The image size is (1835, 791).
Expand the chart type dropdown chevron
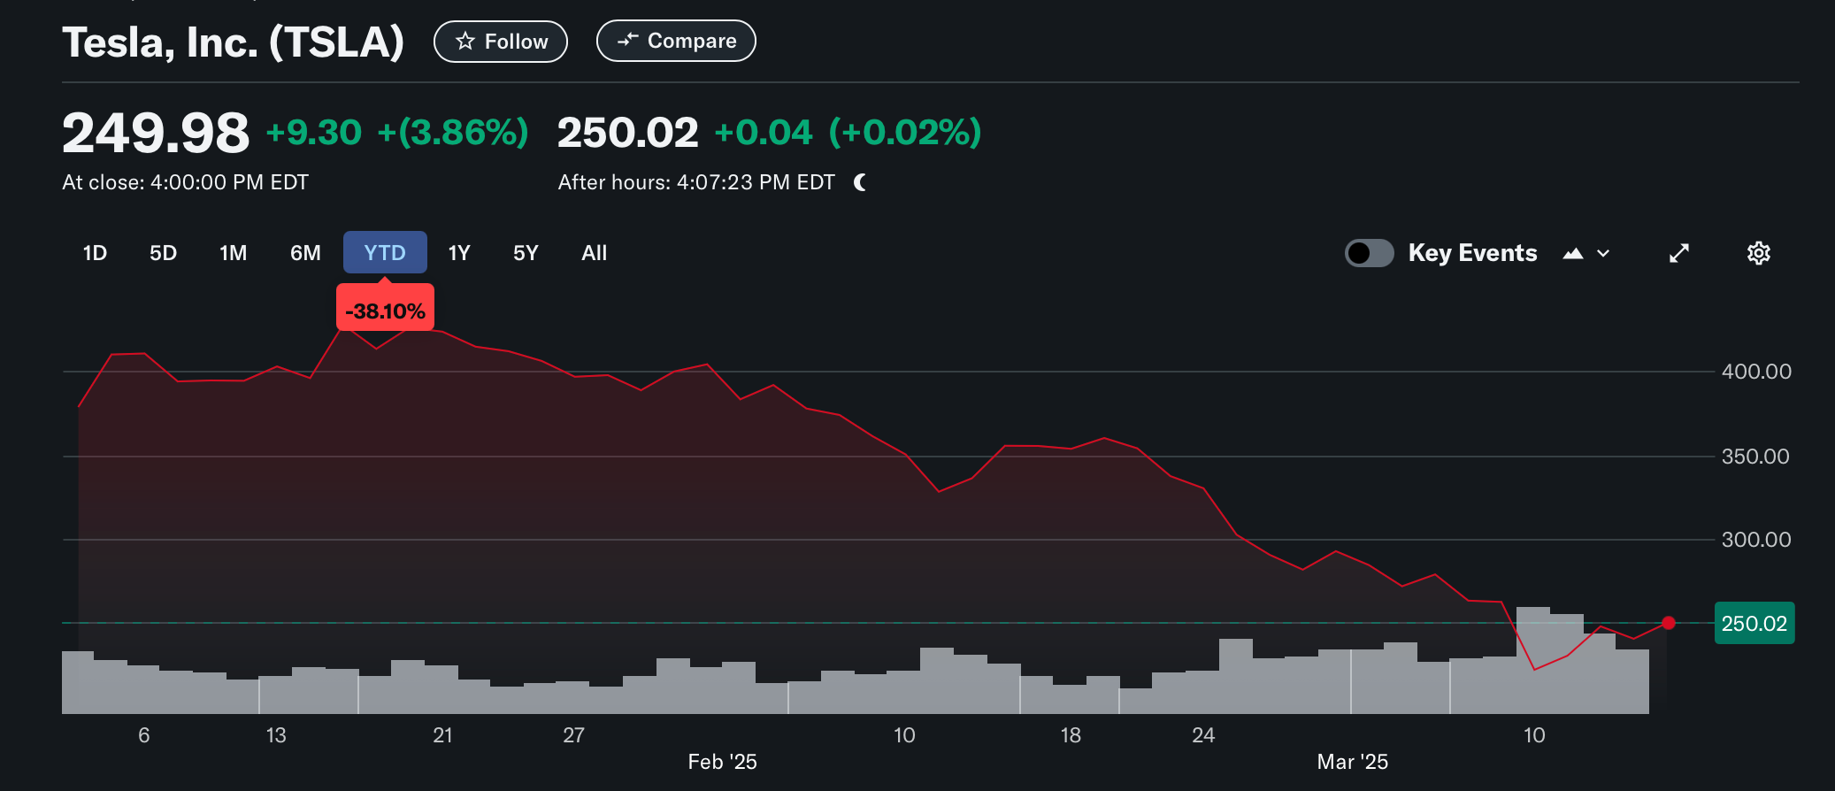(1603, 254)
